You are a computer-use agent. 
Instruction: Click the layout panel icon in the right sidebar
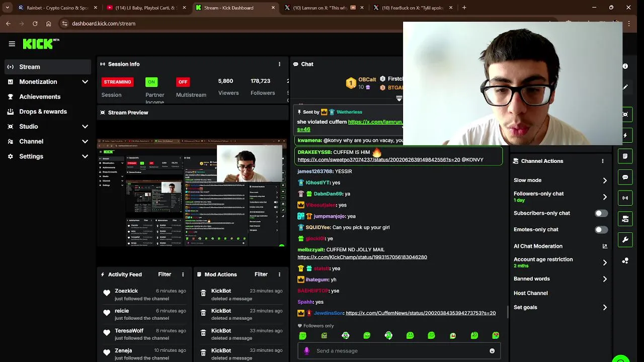625,219
